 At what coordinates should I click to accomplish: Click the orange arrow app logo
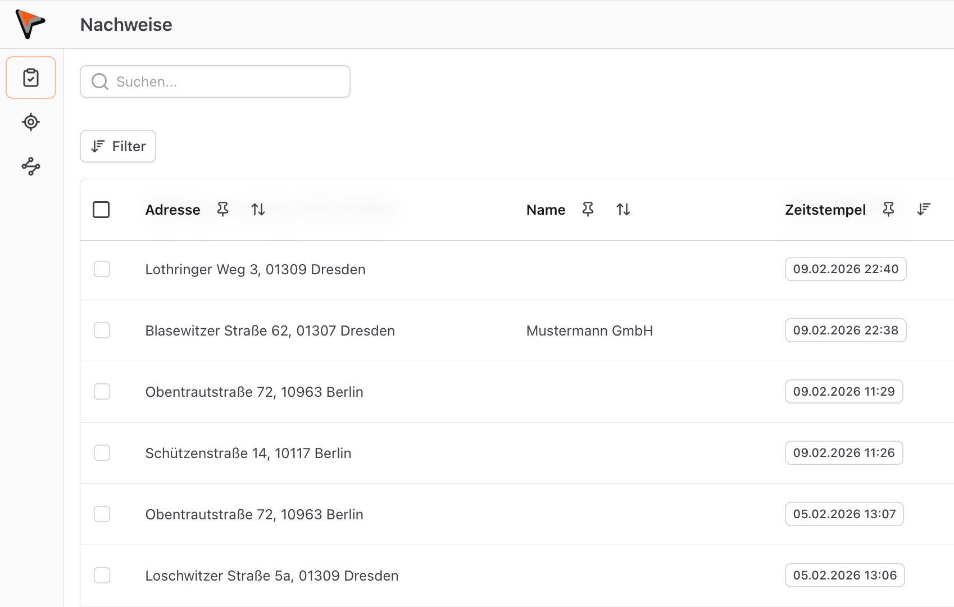30,24
